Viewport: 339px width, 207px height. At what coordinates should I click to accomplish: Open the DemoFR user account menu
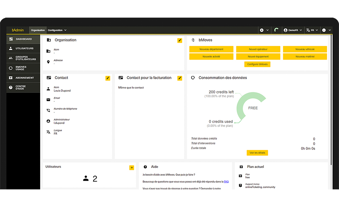click(x=293, y=30)
